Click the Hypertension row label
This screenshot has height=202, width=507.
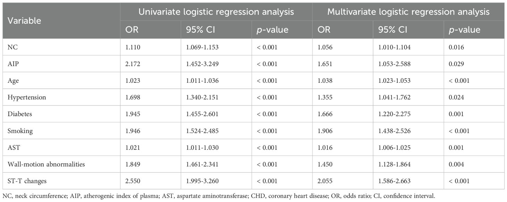click(x=27, y=97)
